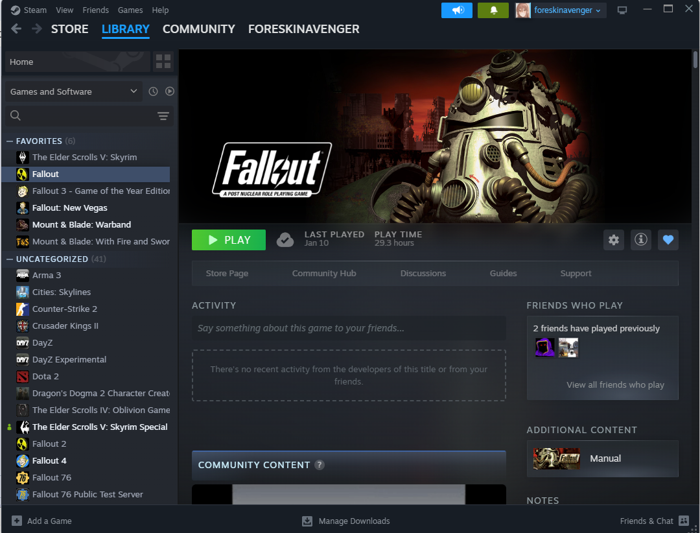The image size is (700, 533).
Task: Click the Home button in sidebar
Action: [77, 62]
